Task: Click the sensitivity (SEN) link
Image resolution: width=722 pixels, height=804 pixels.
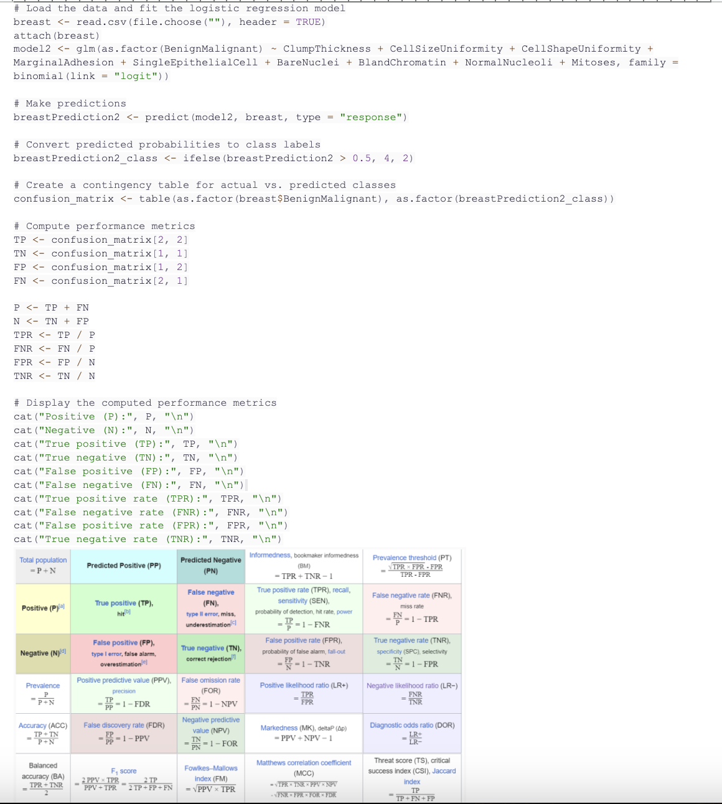Action: click(293, 600)
